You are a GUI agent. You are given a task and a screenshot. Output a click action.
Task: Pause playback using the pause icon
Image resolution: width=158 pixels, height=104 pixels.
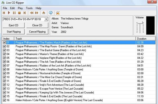tap(14, 13)
